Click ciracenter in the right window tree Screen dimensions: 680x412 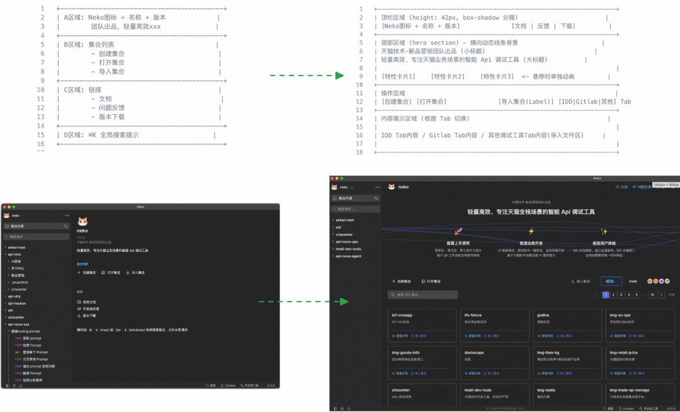point(344,234)
